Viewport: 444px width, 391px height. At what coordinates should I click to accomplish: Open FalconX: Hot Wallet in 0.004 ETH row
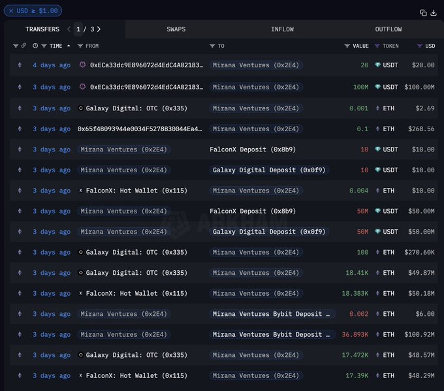[x=136, y=191]
